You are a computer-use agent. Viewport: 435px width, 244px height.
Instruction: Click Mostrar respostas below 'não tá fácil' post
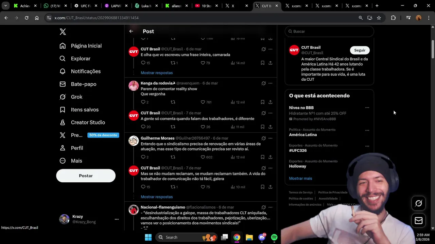pos(157,197)
